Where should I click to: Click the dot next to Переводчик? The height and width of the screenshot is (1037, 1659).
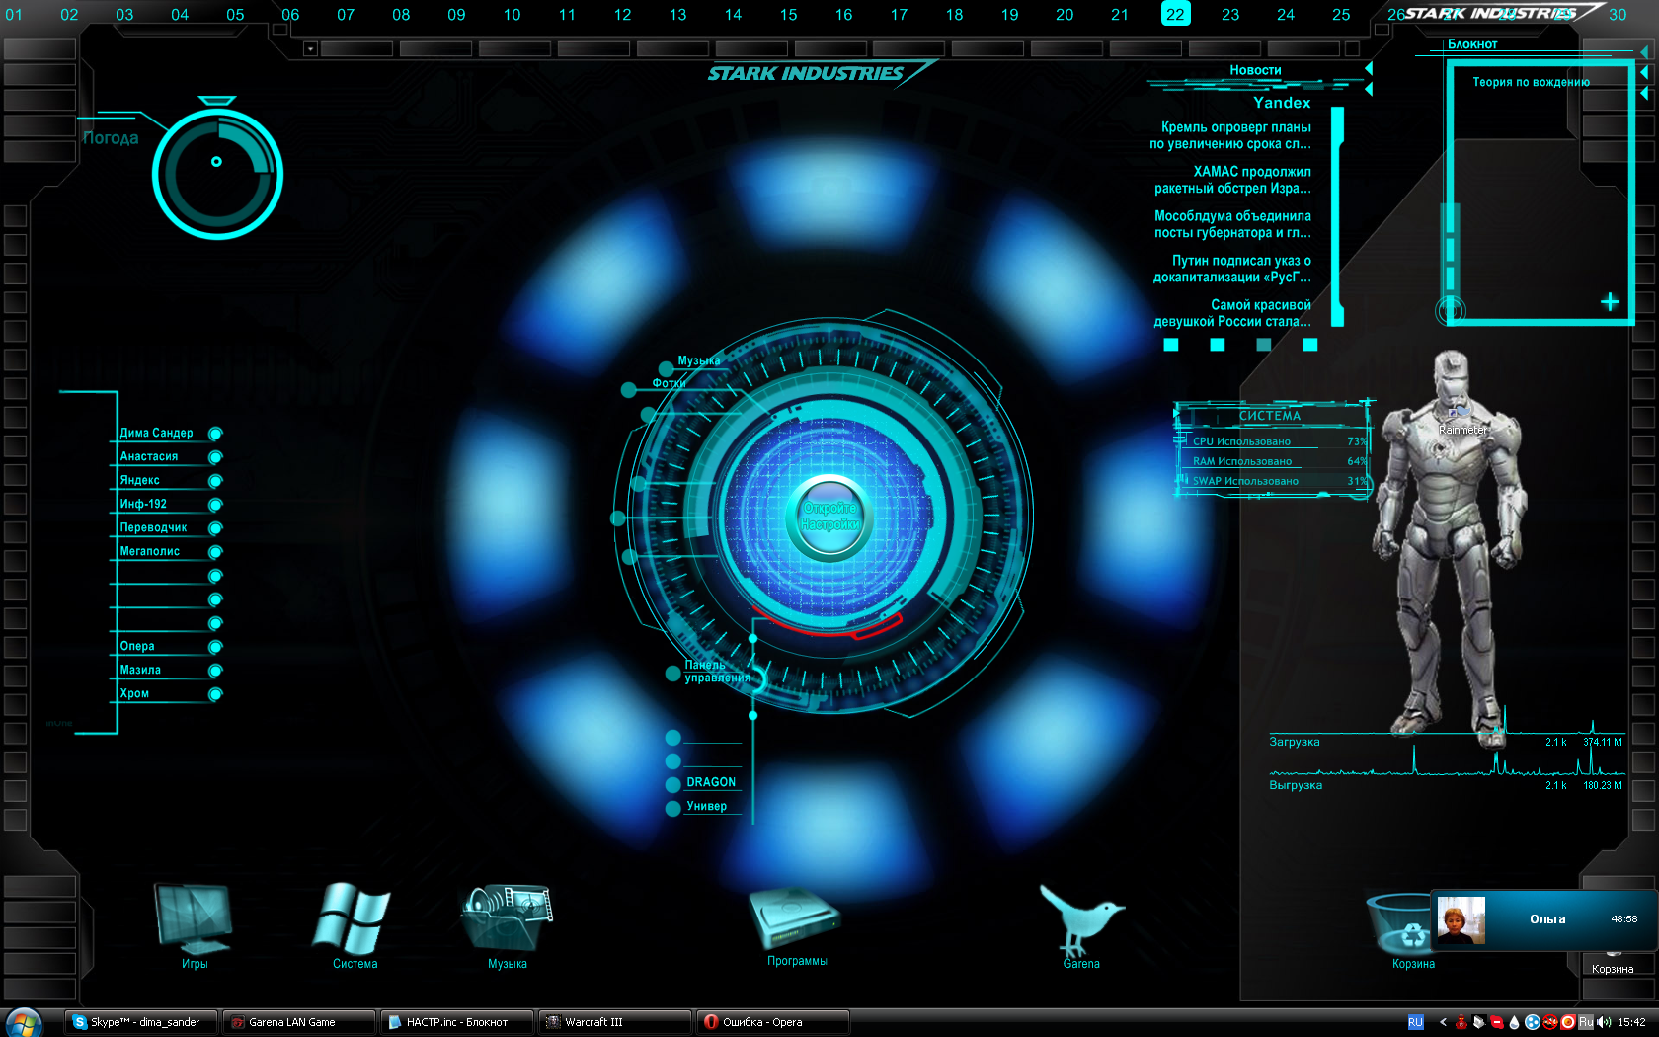point(215,528)
